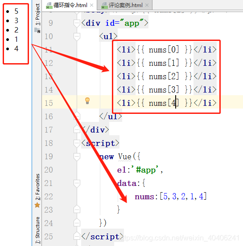Close the 循环指令.html tab
243x246 pixels.
[91, 5]
